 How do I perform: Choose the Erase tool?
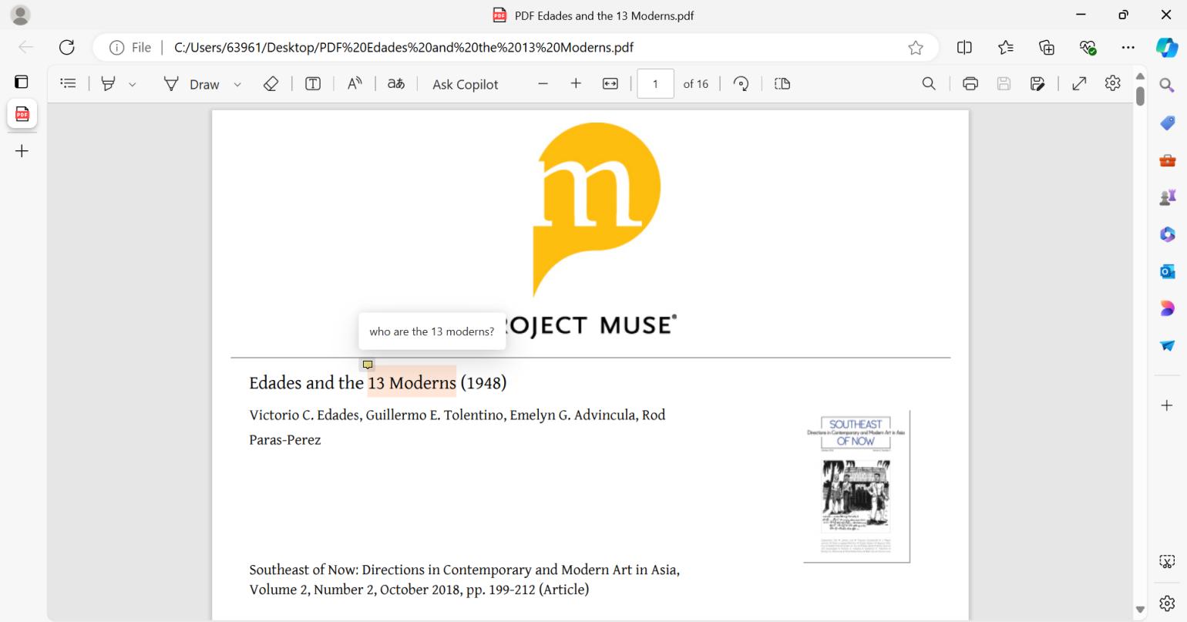click(271, 84)
